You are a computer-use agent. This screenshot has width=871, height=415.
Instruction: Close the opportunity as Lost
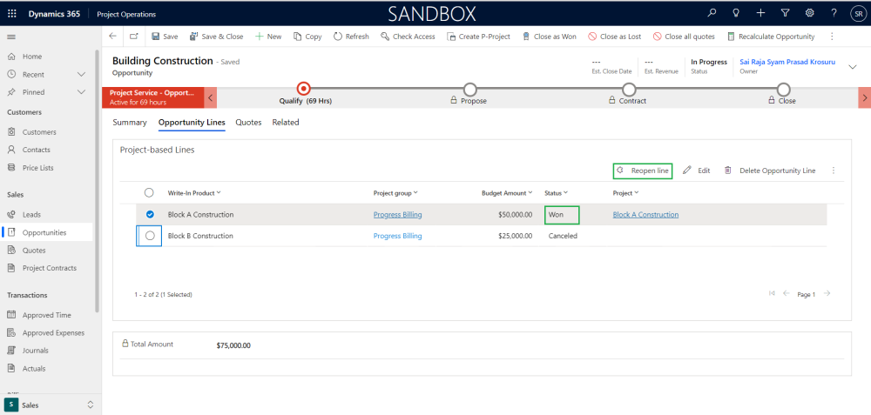[x=614, y=37]
